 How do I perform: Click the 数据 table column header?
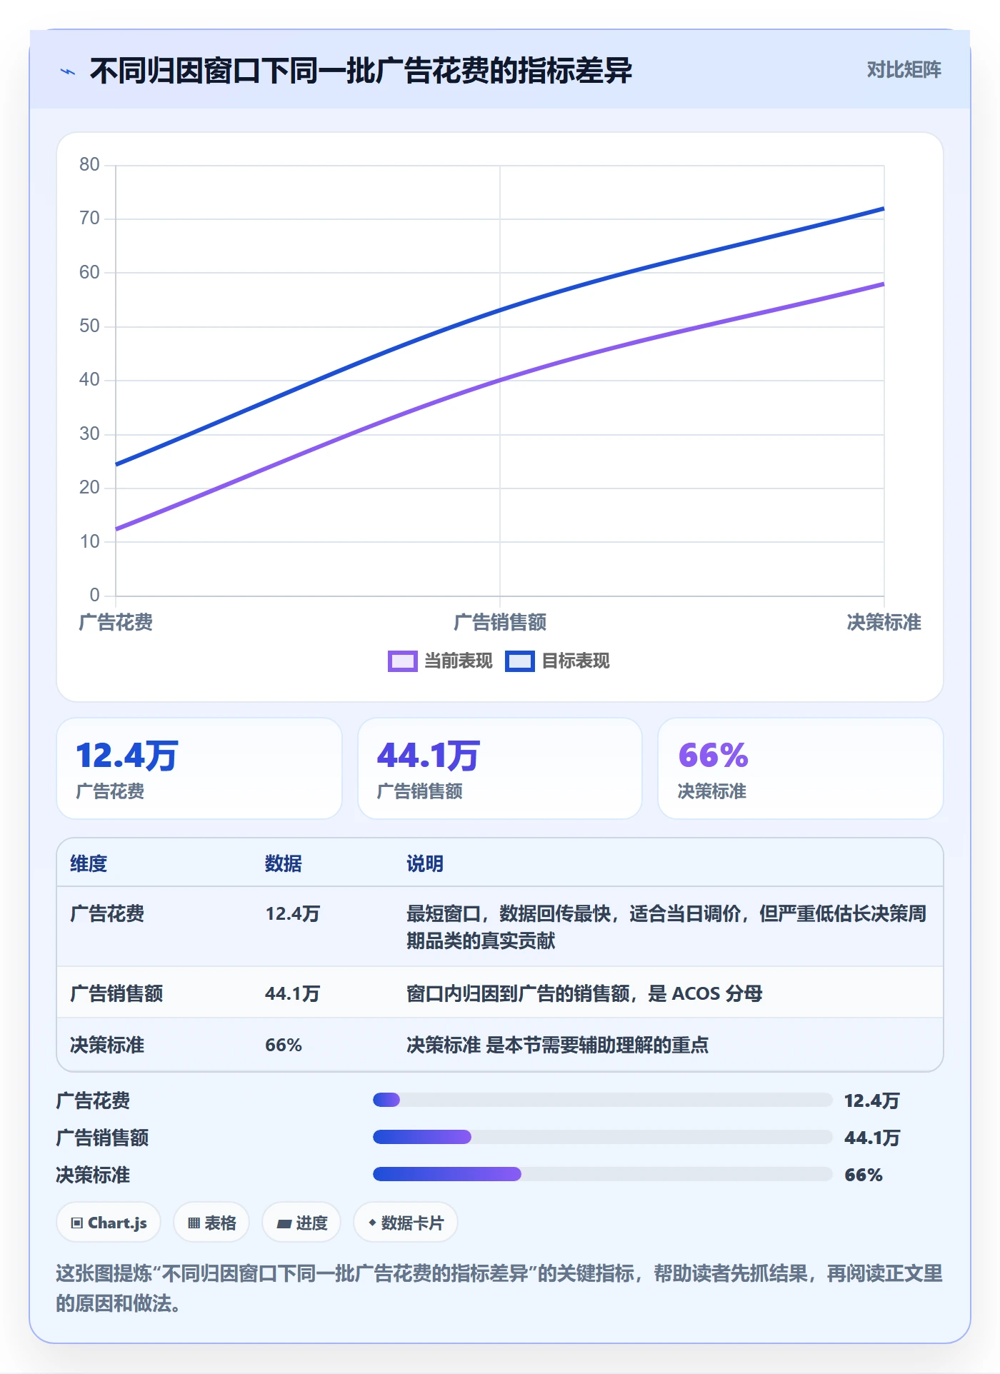284,863
